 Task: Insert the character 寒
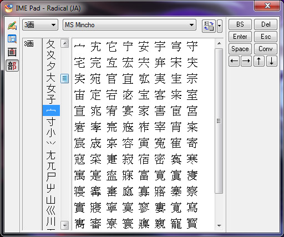[192, 159]
